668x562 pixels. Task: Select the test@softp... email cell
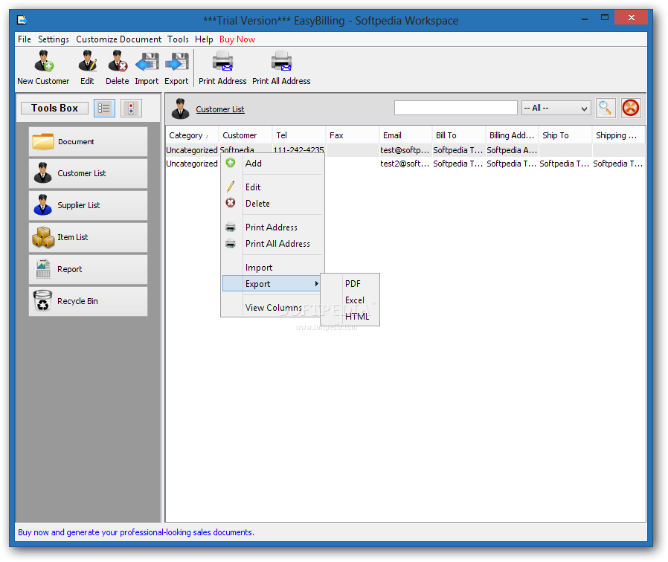pyautogui.click(x=405, y=150)
